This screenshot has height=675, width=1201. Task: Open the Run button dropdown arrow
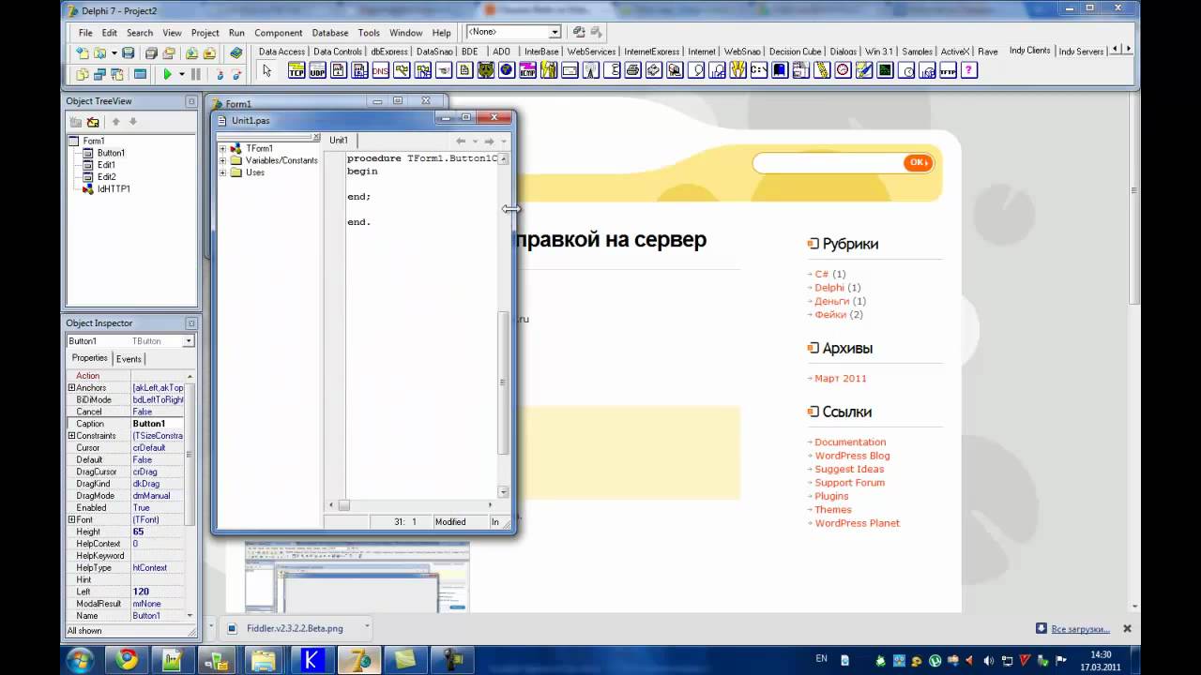pos(181,74)
